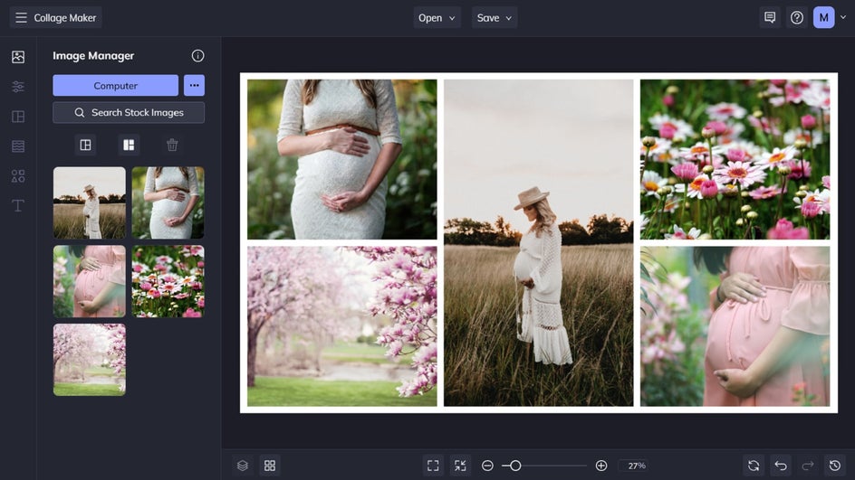This screenshot has height=480, width=855.
Task: Open the Graphics shapes sidebar tab
Action: (x=18, y=175)
